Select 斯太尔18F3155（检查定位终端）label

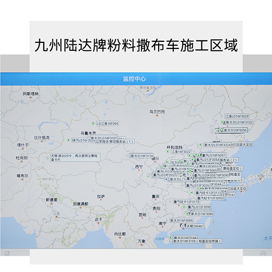click(197, 241)
